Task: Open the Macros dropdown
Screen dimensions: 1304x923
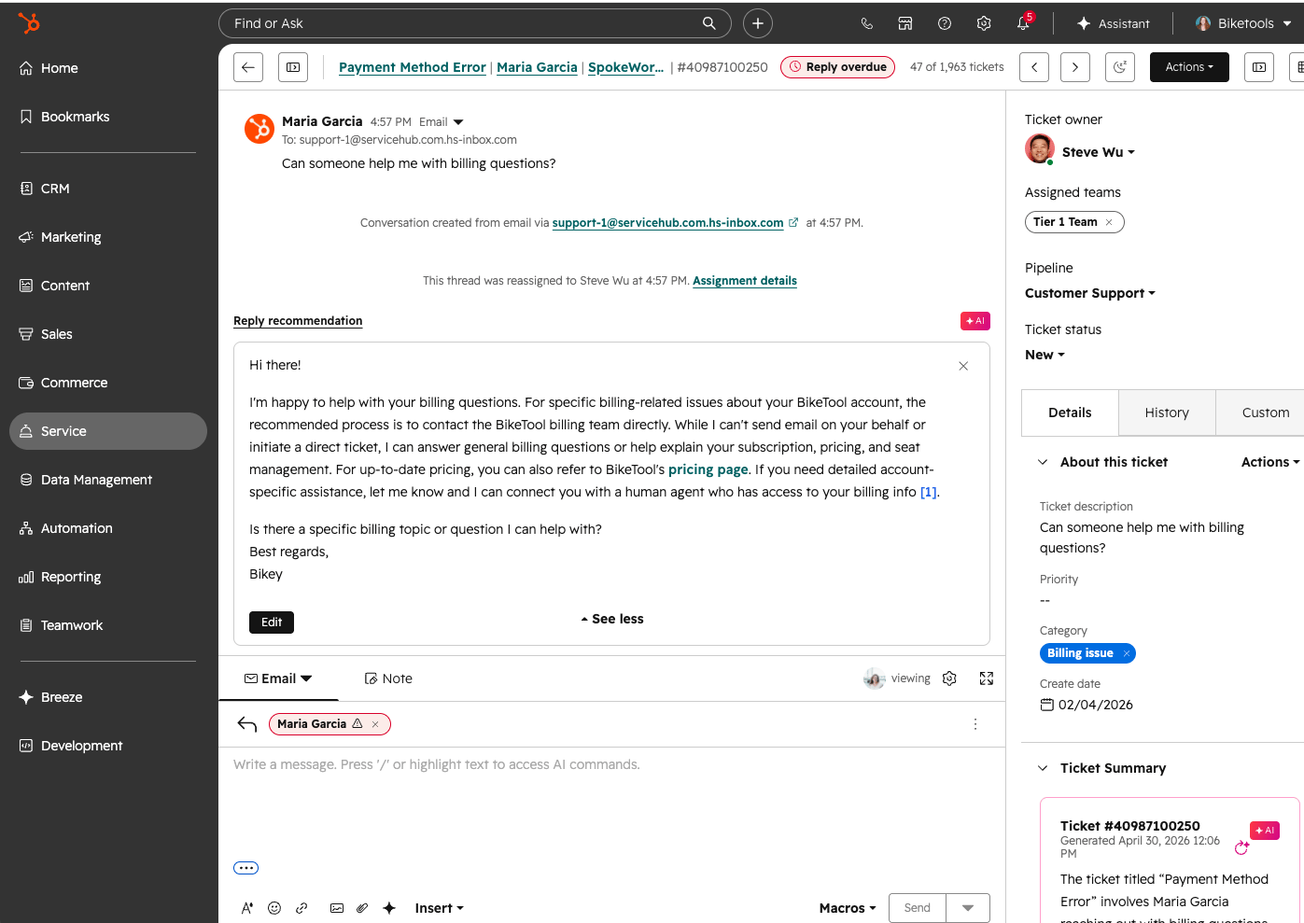Action: (848, 908)
